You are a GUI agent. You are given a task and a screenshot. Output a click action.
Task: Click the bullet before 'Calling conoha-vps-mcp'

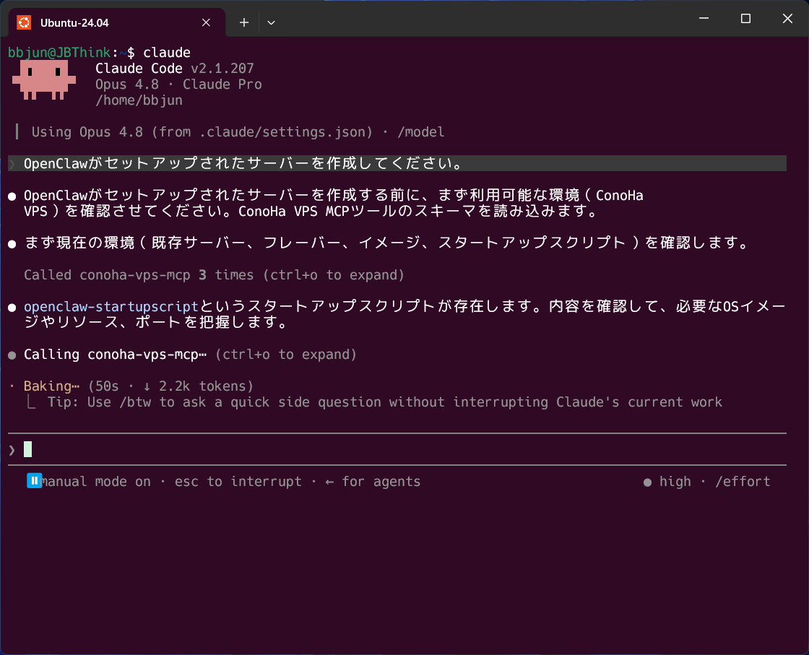point(12,355)
